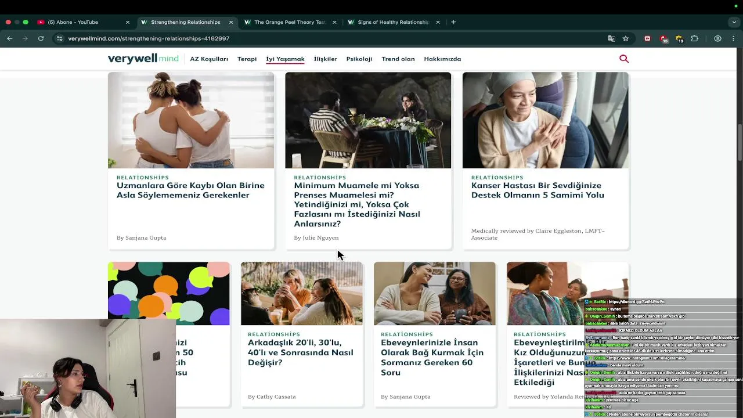The width and height of the screenshot is (743, 418).
Task: Open Chrome's three-dot menu
Action: click(x=733, y=38)
